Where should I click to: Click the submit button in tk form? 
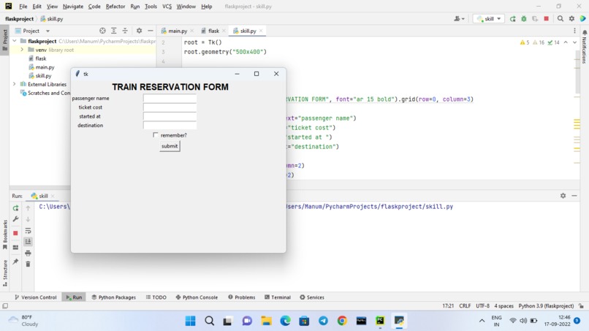tap(170, 146)
